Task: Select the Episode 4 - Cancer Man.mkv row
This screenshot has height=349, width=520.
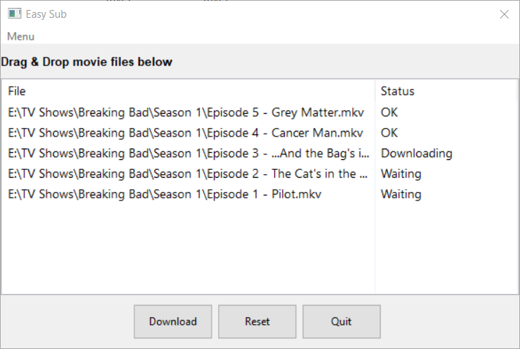Action: pos(186,132)
